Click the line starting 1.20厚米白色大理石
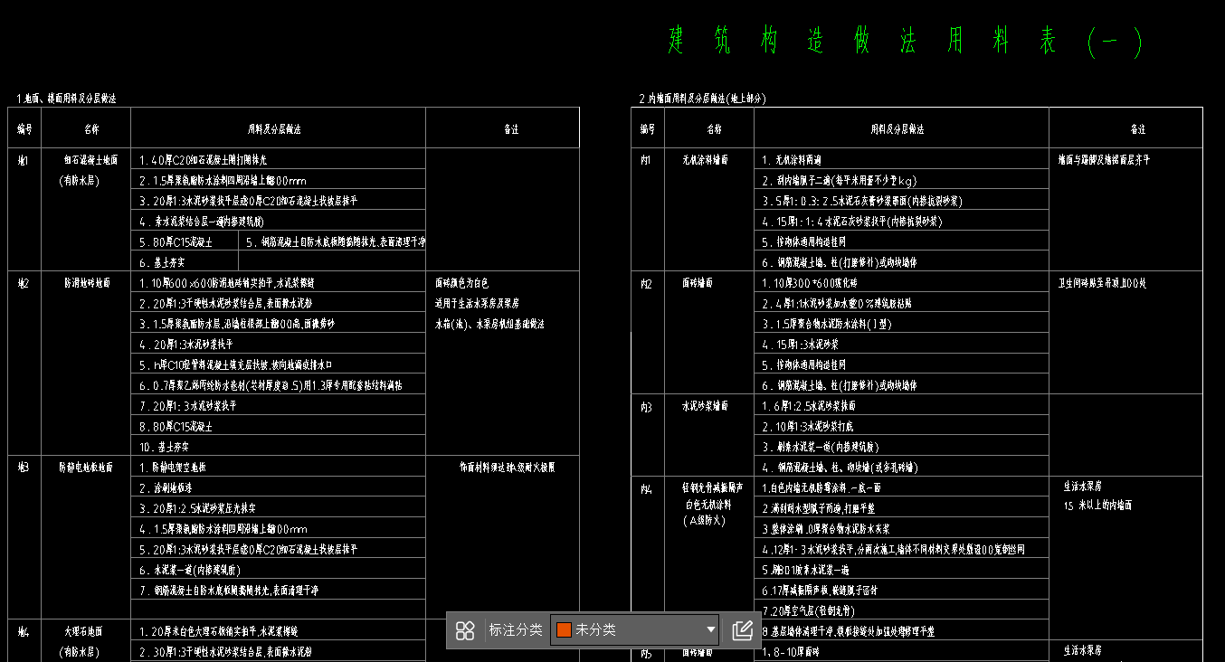 coord(218,630)
